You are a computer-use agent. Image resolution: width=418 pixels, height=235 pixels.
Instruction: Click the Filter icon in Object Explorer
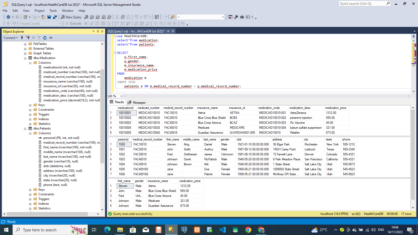[39, 38]
